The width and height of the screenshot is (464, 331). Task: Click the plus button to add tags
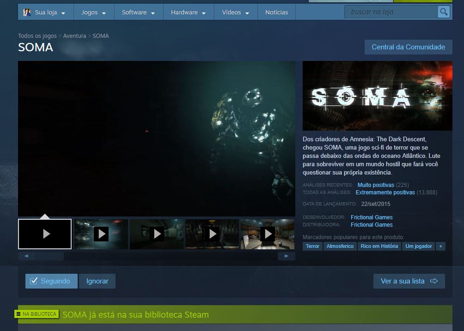click(440, 246)
